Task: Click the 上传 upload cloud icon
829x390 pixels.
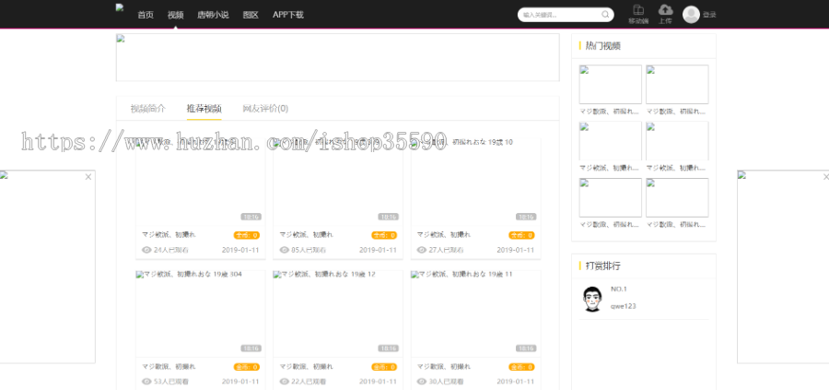Action: [x=665, y=10]
